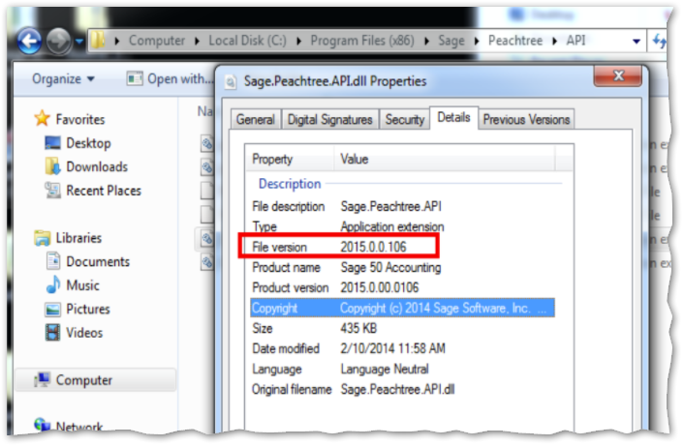Screen dimensions: 684x446
Task: Select Program Files (x86) breadcrumb segment
Action: tap(362, 41)
